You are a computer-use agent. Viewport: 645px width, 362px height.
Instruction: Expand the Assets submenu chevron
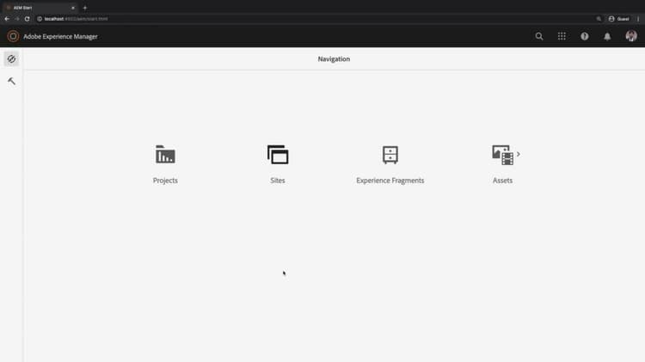coord(519,154)
